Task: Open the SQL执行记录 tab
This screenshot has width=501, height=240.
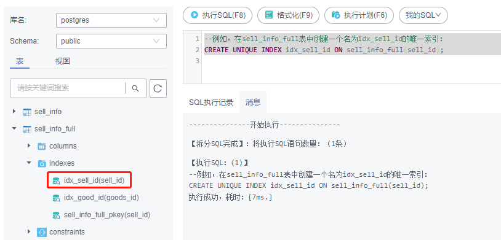Action: (x=211, y=102)
